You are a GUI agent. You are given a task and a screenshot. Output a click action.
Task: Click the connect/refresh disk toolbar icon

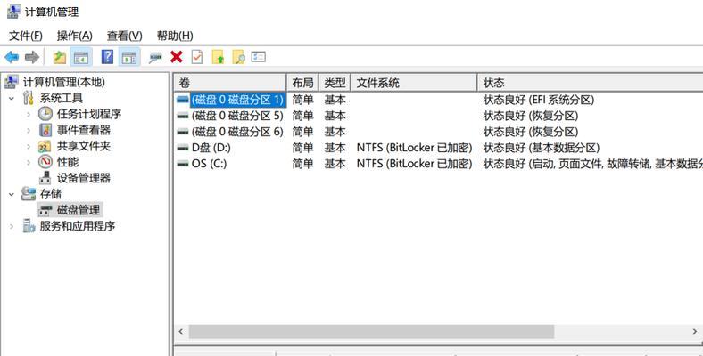pos(155,57)
